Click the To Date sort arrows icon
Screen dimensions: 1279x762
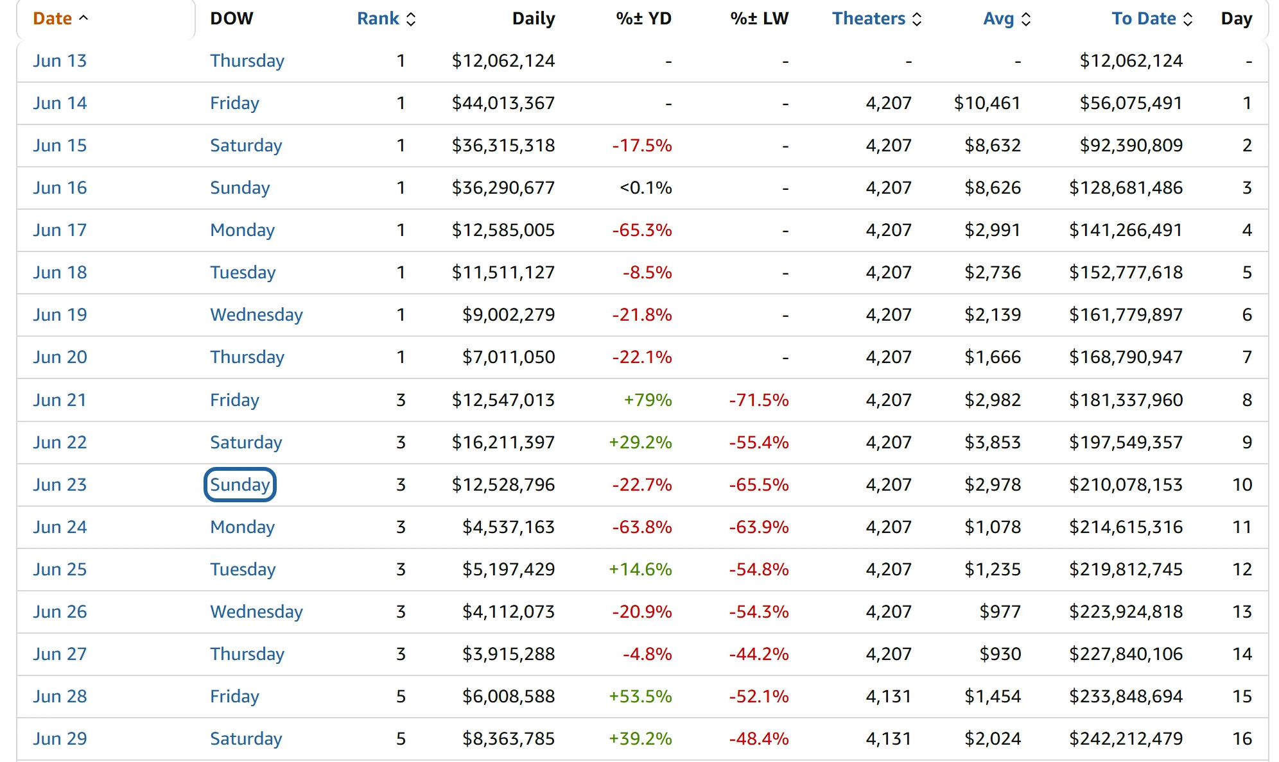coord(1188,19)
